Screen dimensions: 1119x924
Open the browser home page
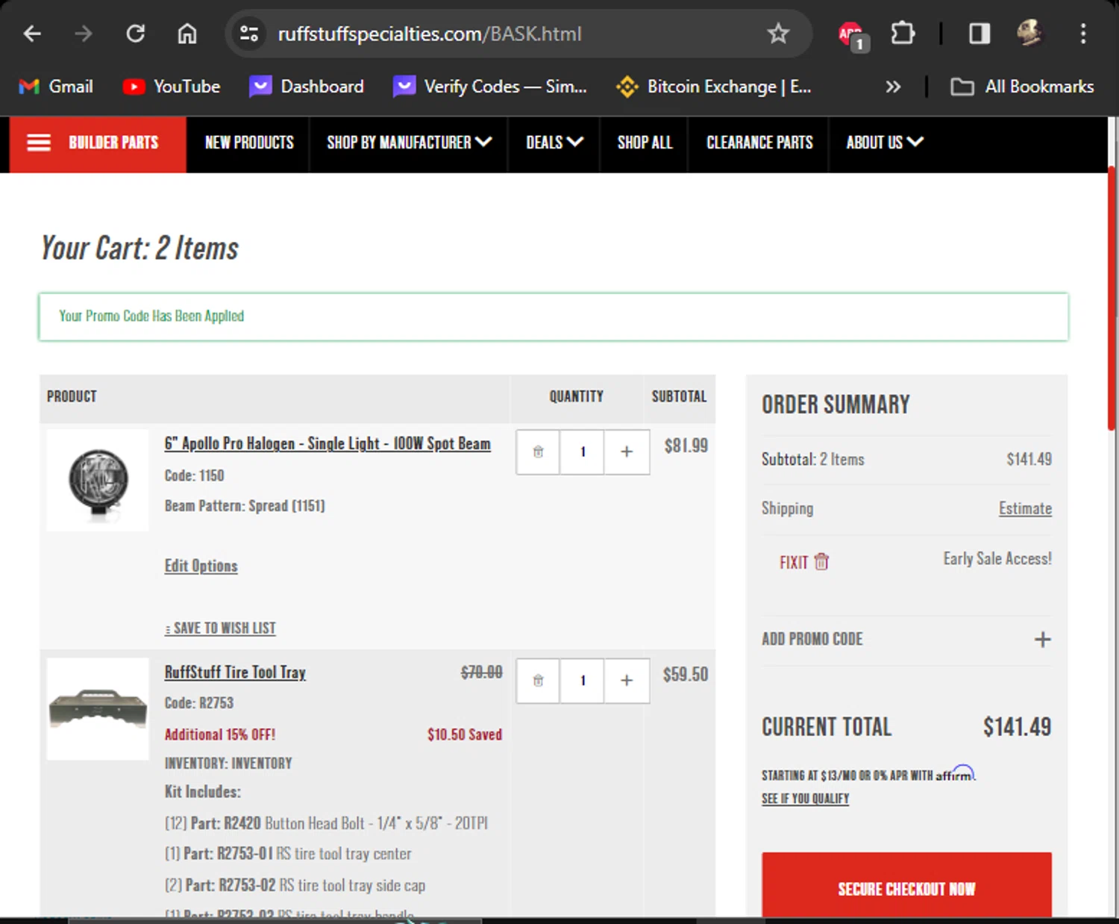click(187, 34)
